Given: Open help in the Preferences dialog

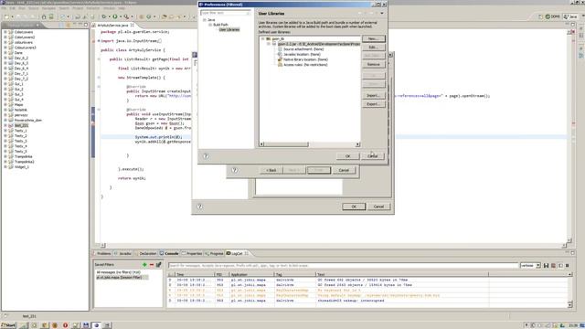Looking at the screenshot, I should (x=206, y=156).
